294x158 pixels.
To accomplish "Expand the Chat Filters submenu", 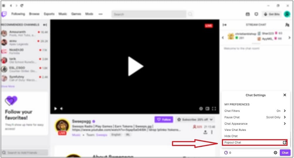I will tap(285, 111).
